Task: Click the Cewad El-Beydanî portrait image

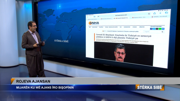Action: pyautogui.click(x=124, y=54)
